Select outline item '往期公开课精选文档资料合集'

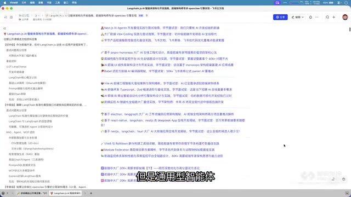(x=20, y=39)
